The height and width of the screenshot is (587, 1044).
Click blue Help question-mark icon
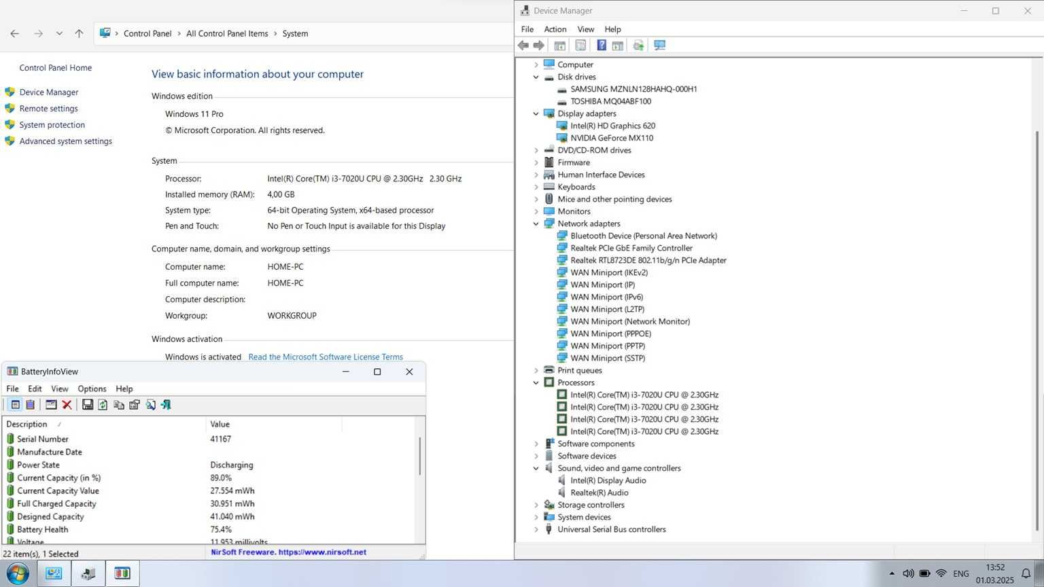pos(602,46)
